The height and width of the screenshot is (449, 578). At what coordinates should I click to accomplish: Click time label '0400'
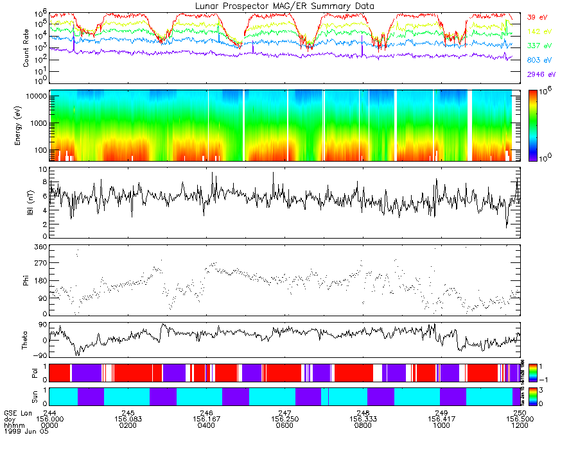click(x=206, y=425)
